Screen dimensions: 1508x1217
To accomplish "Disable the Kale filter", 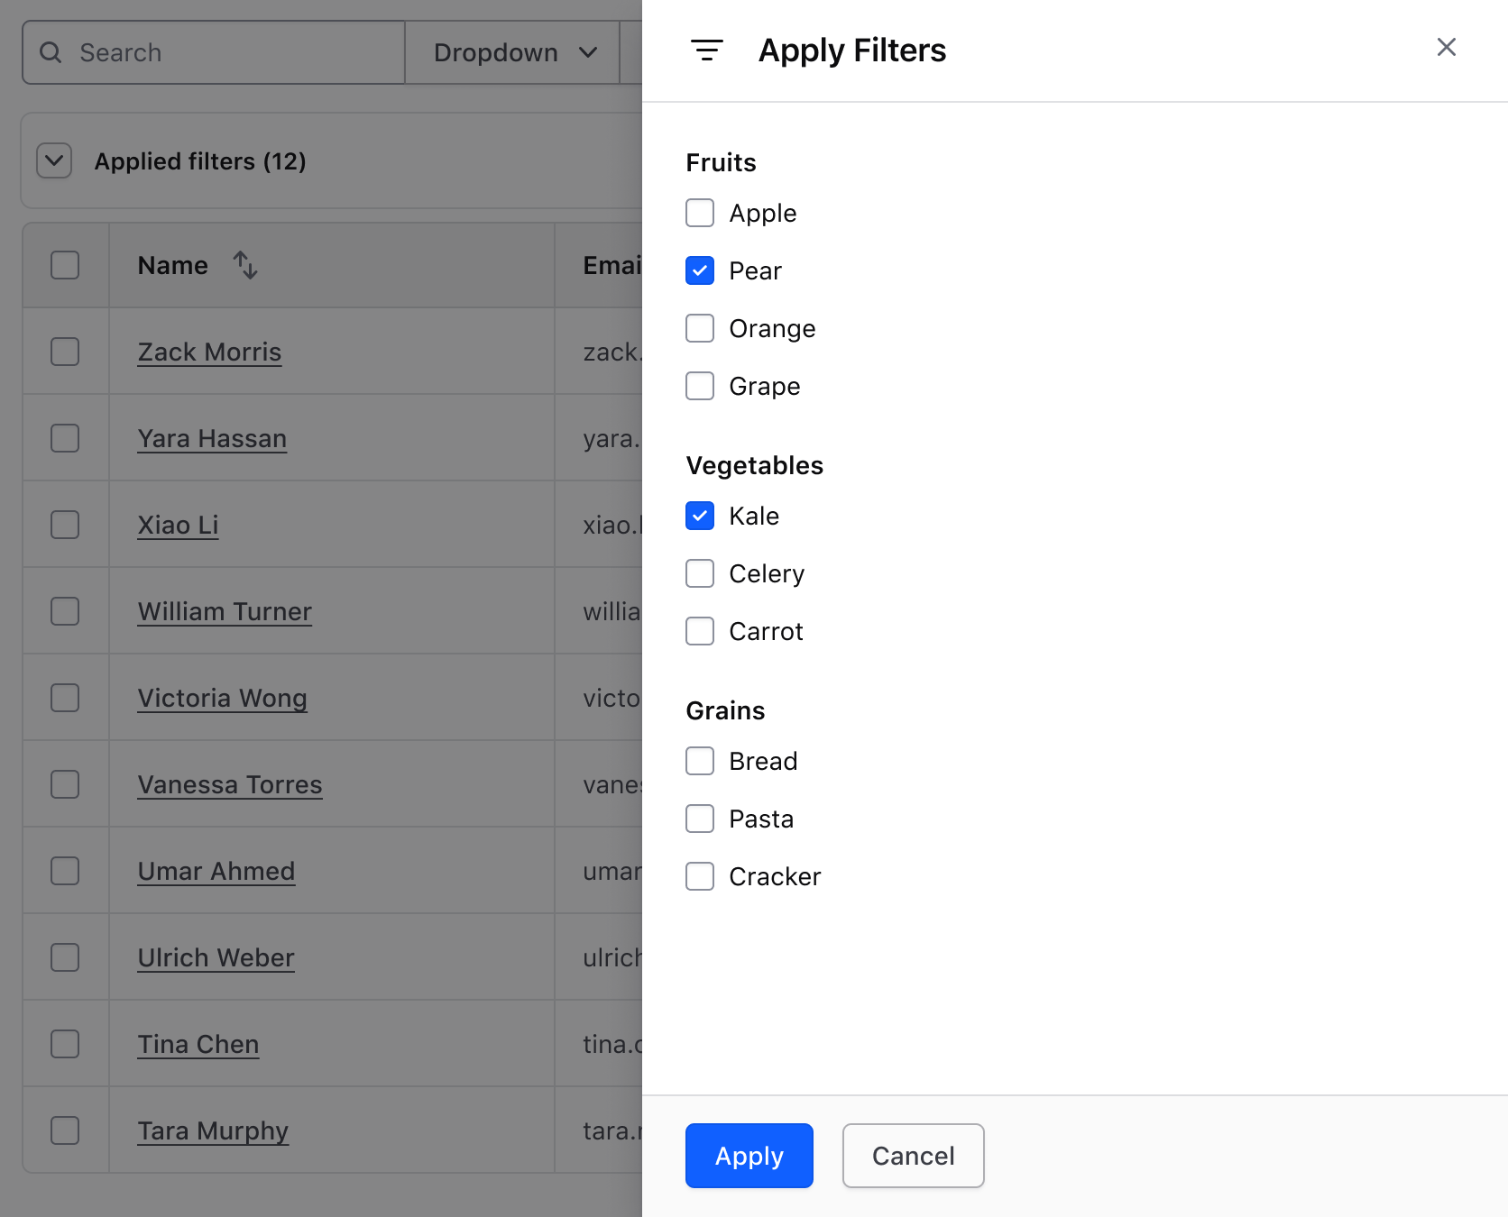I will click(700, 516).
